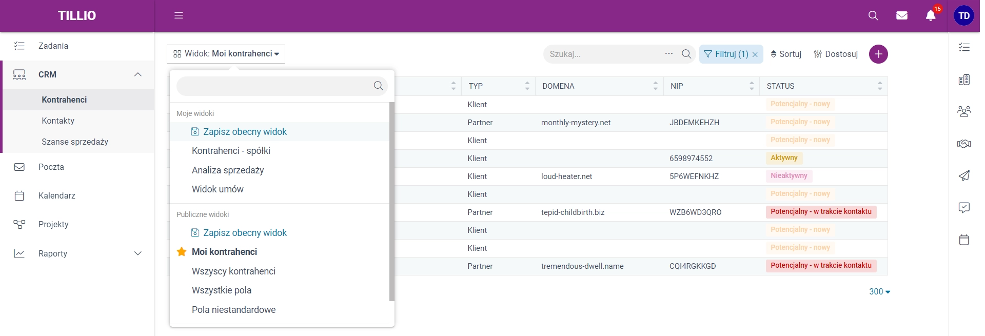Toggle the hamburger menu in header
The height and width of the screenshot is (336, 985).
point(179,15)
